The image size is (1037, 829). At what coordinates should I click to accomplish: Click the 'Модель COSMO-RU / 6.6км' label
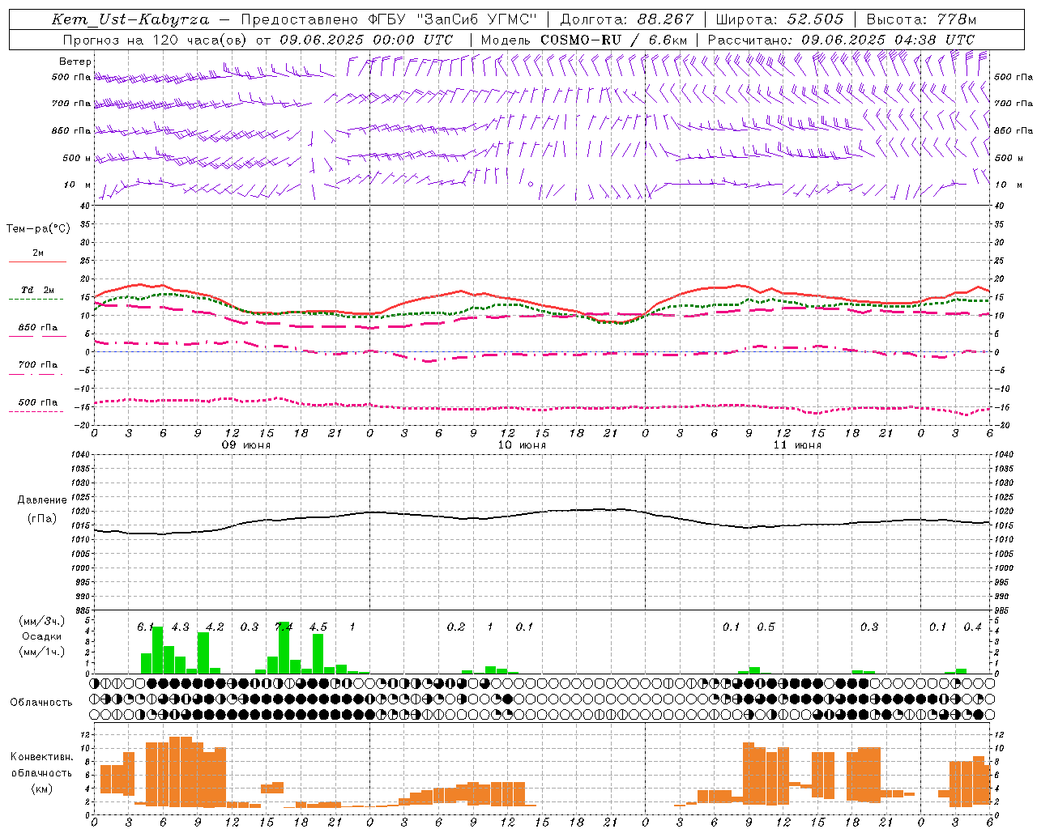584,40
